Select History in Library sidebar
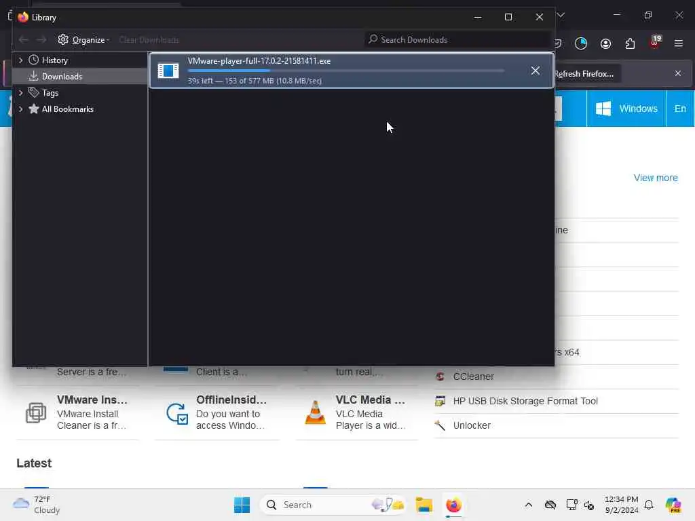The height and width of the screenshot is (521, 695). click(x=55, y=60)
